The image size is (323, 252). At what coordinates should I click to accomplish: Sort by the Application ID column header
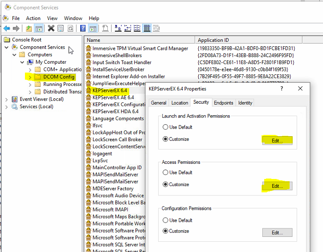(x=249, y=40)
